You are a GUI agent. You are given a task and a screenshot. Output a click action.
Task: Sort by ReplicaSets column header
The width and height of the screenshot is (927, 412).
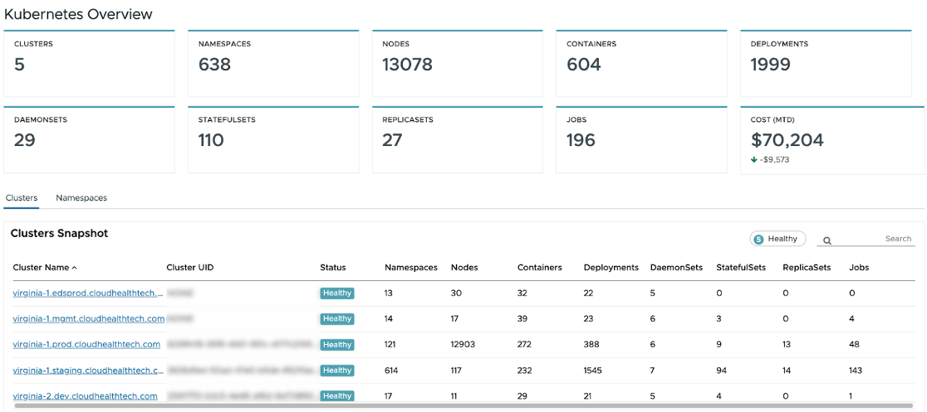(807, 268)
